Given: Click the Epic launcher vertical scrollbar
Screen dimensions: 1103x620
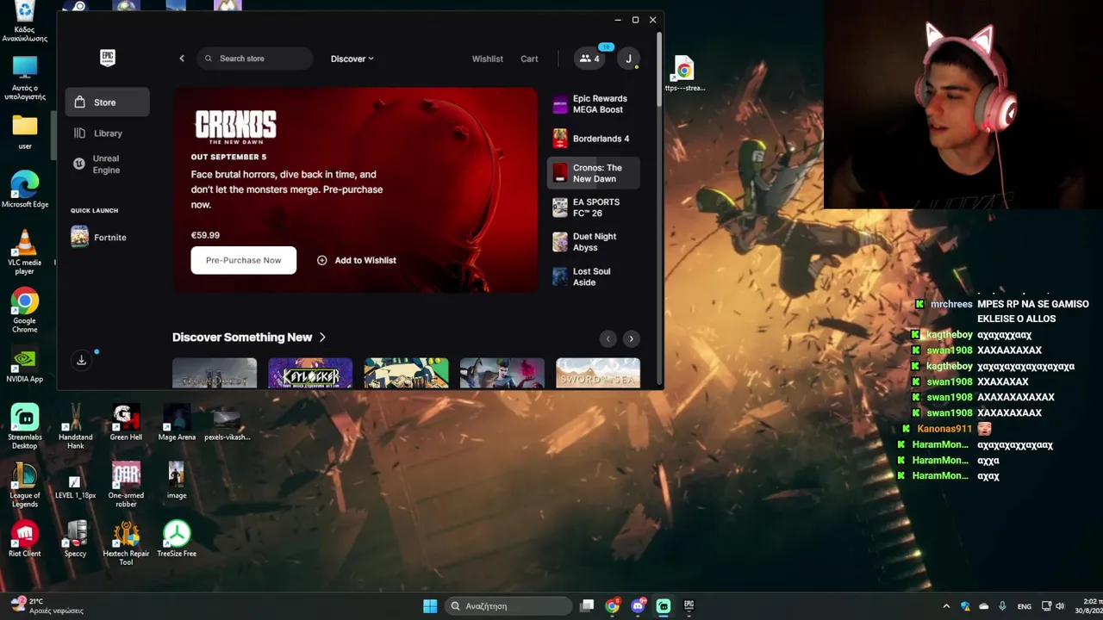Looking at the screenshot, I should click(659, 69).
